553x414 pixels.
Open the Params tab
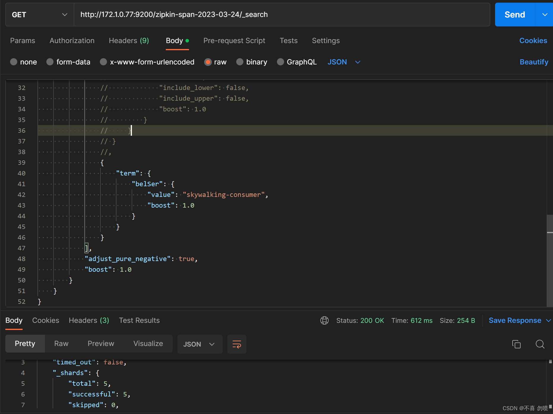23,41
